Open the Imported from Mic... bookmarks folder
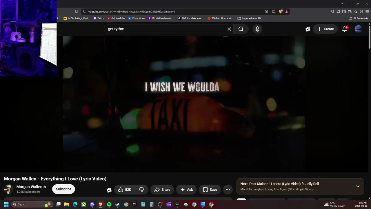 (x=250, y=18)
